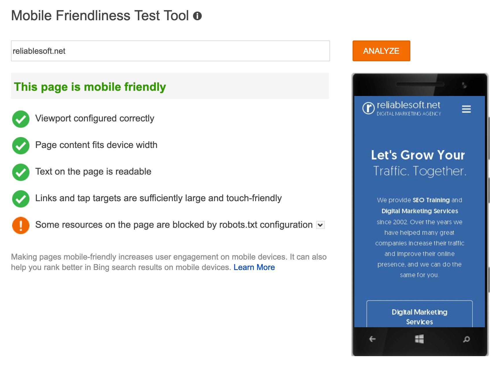Click the info icon beside the title
The width and height of the screenshot is (504, 370).
click(197, 16)
